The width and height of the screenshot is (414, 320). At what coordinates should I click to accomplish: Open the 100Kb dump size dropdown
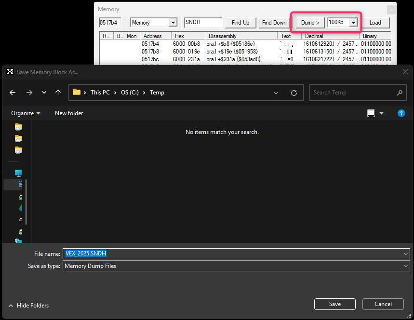pos(353,23)
